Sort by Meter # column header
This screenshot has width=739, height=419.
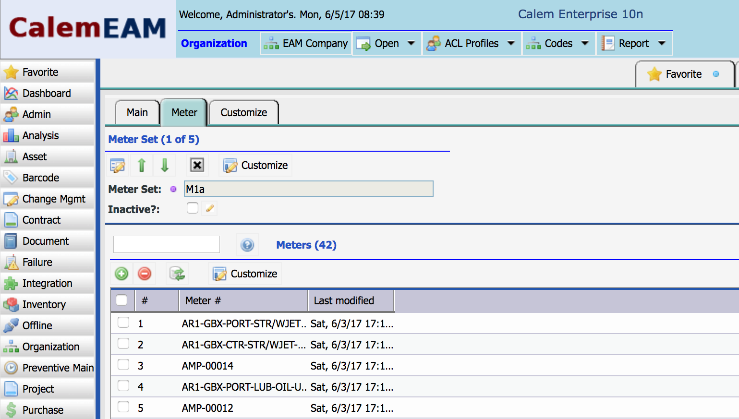pos(243,300)
